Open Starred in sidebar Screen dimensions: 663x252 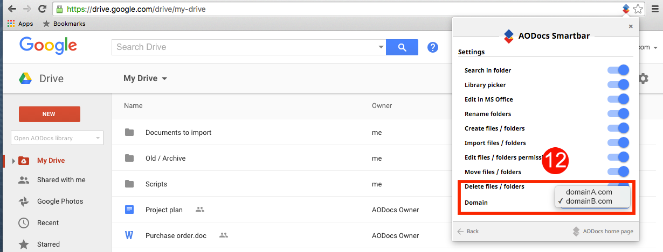point(48,244)
